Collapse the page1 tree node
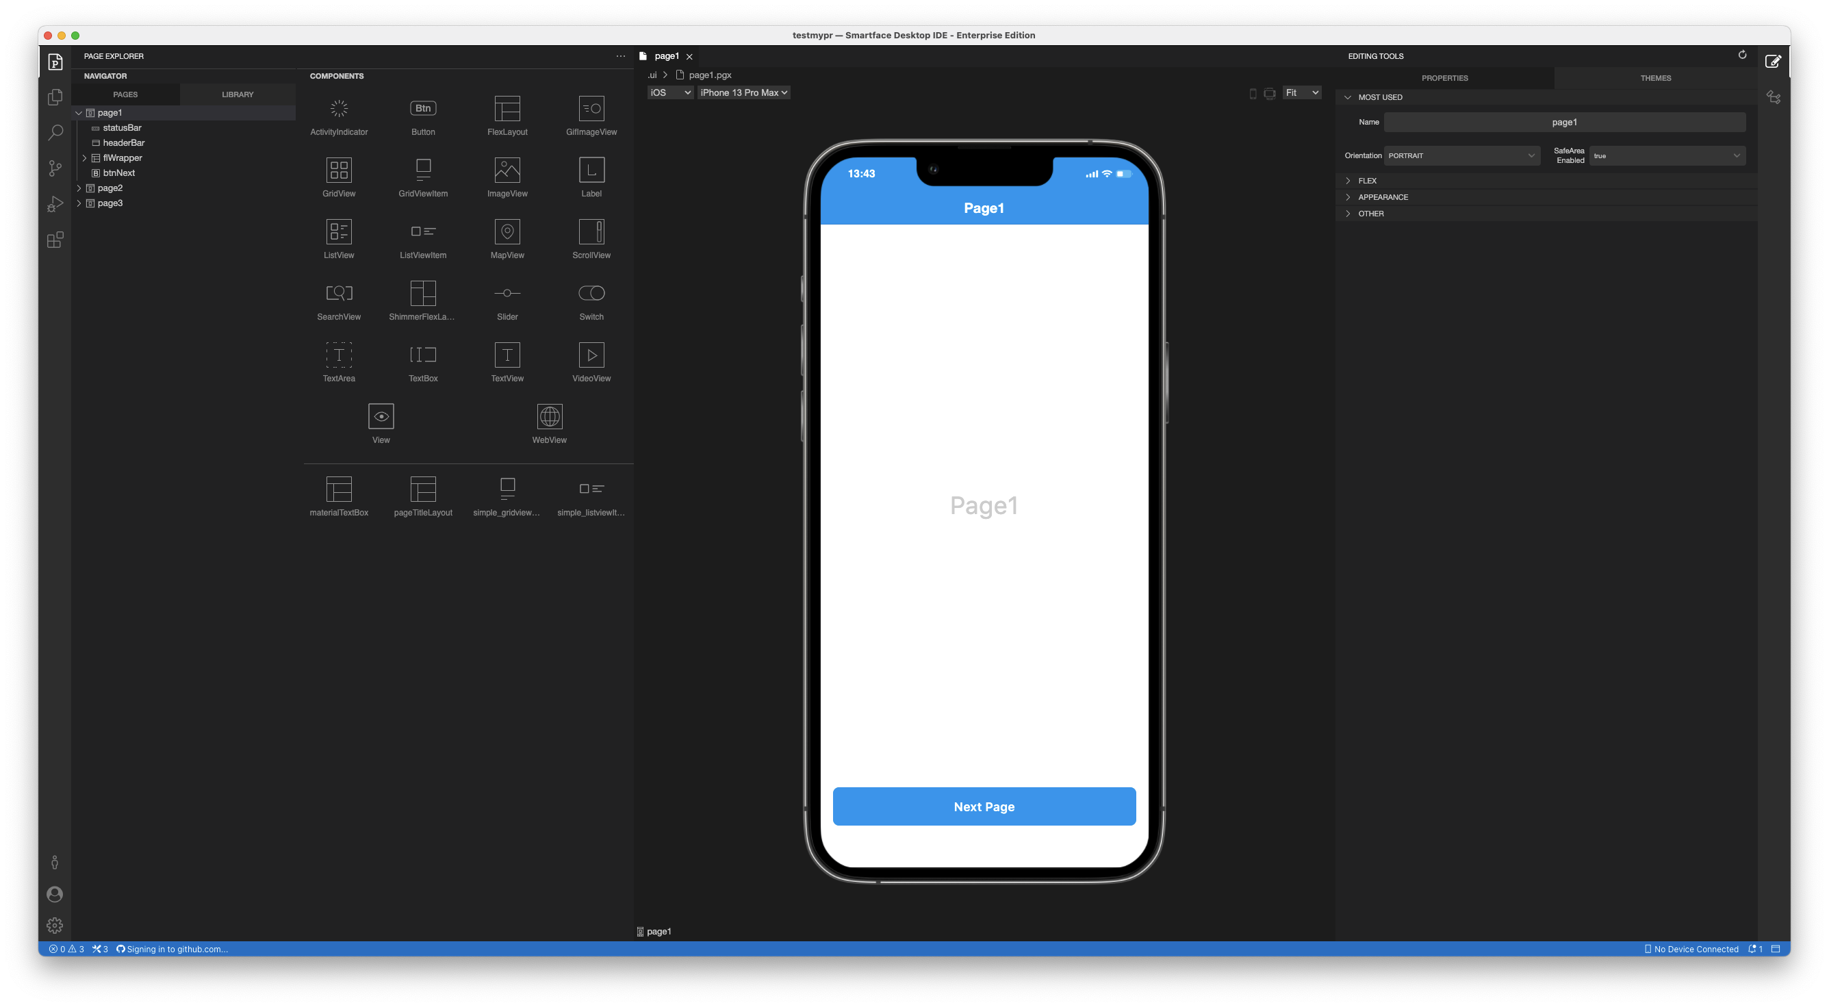The height and width of the screenshot is (1007, 1829). [79, 113]
